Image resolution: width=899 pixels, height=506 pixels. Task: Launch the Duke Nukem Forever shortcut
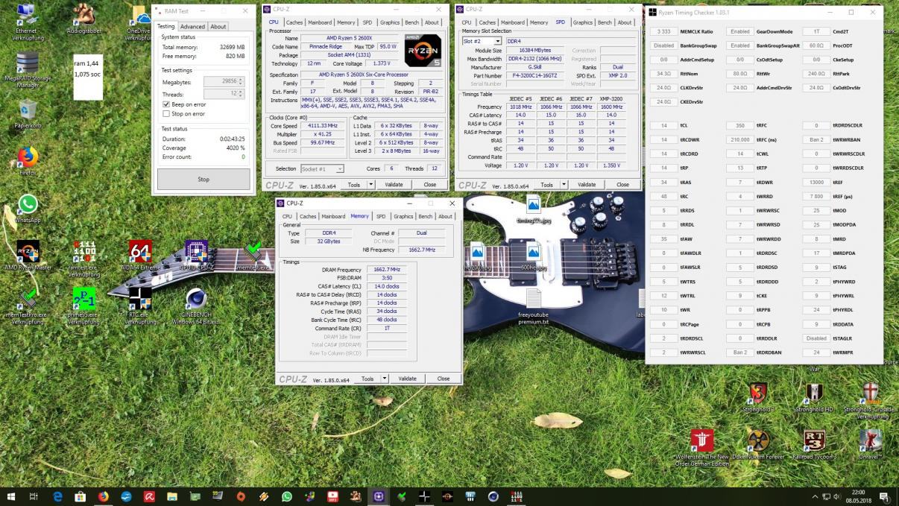[757, 445]
